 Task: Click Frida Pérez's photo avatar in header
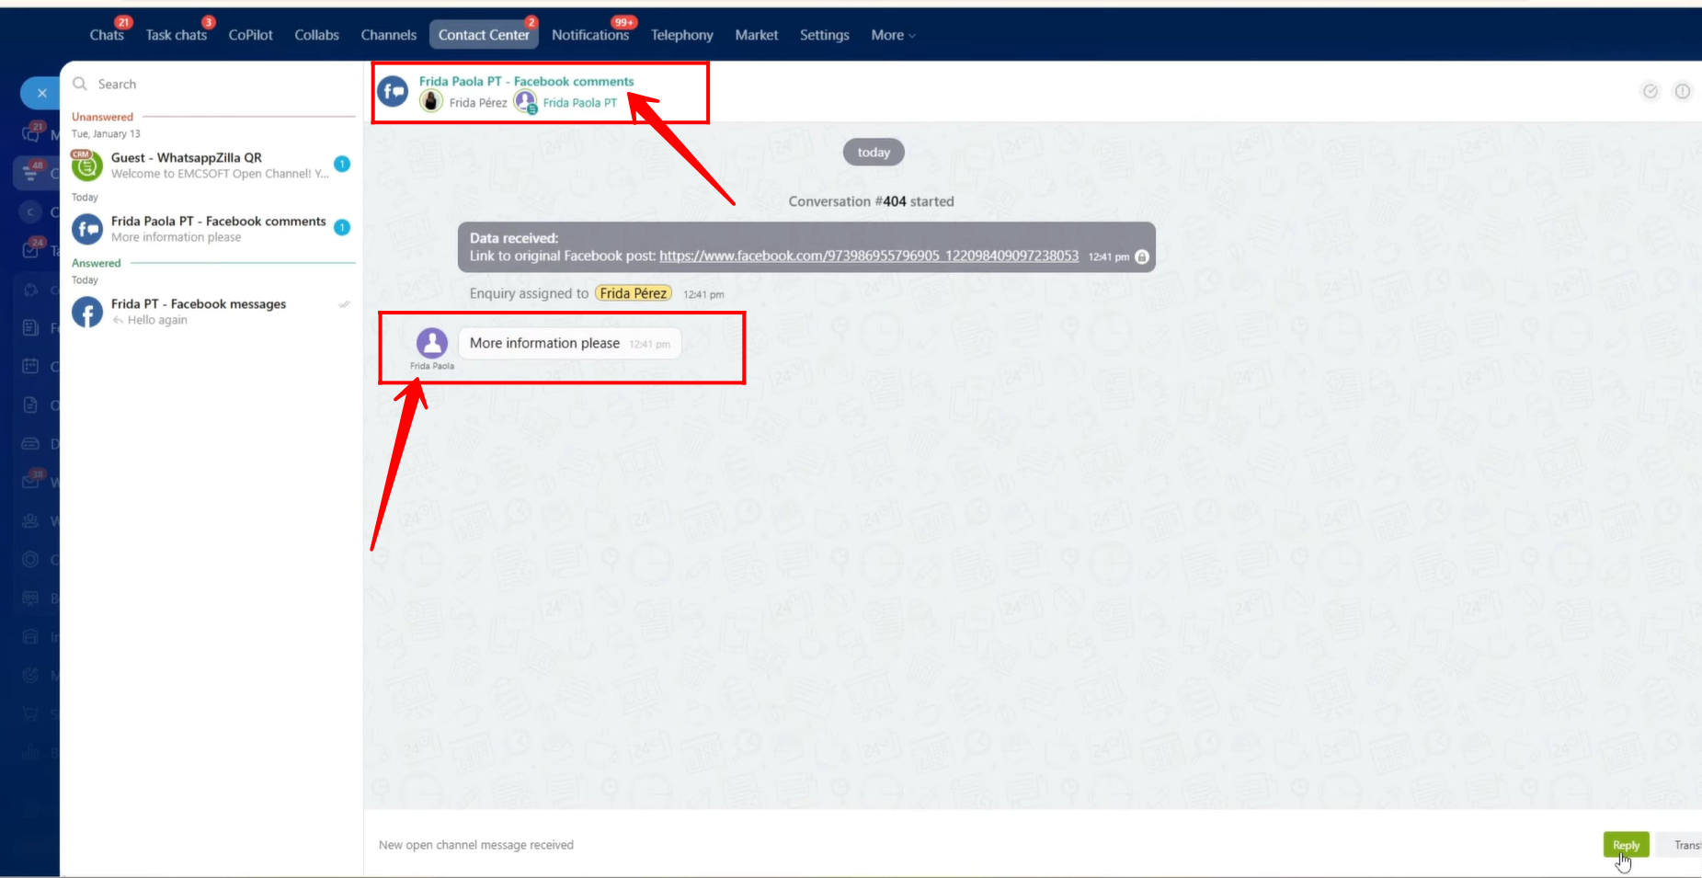430,102
